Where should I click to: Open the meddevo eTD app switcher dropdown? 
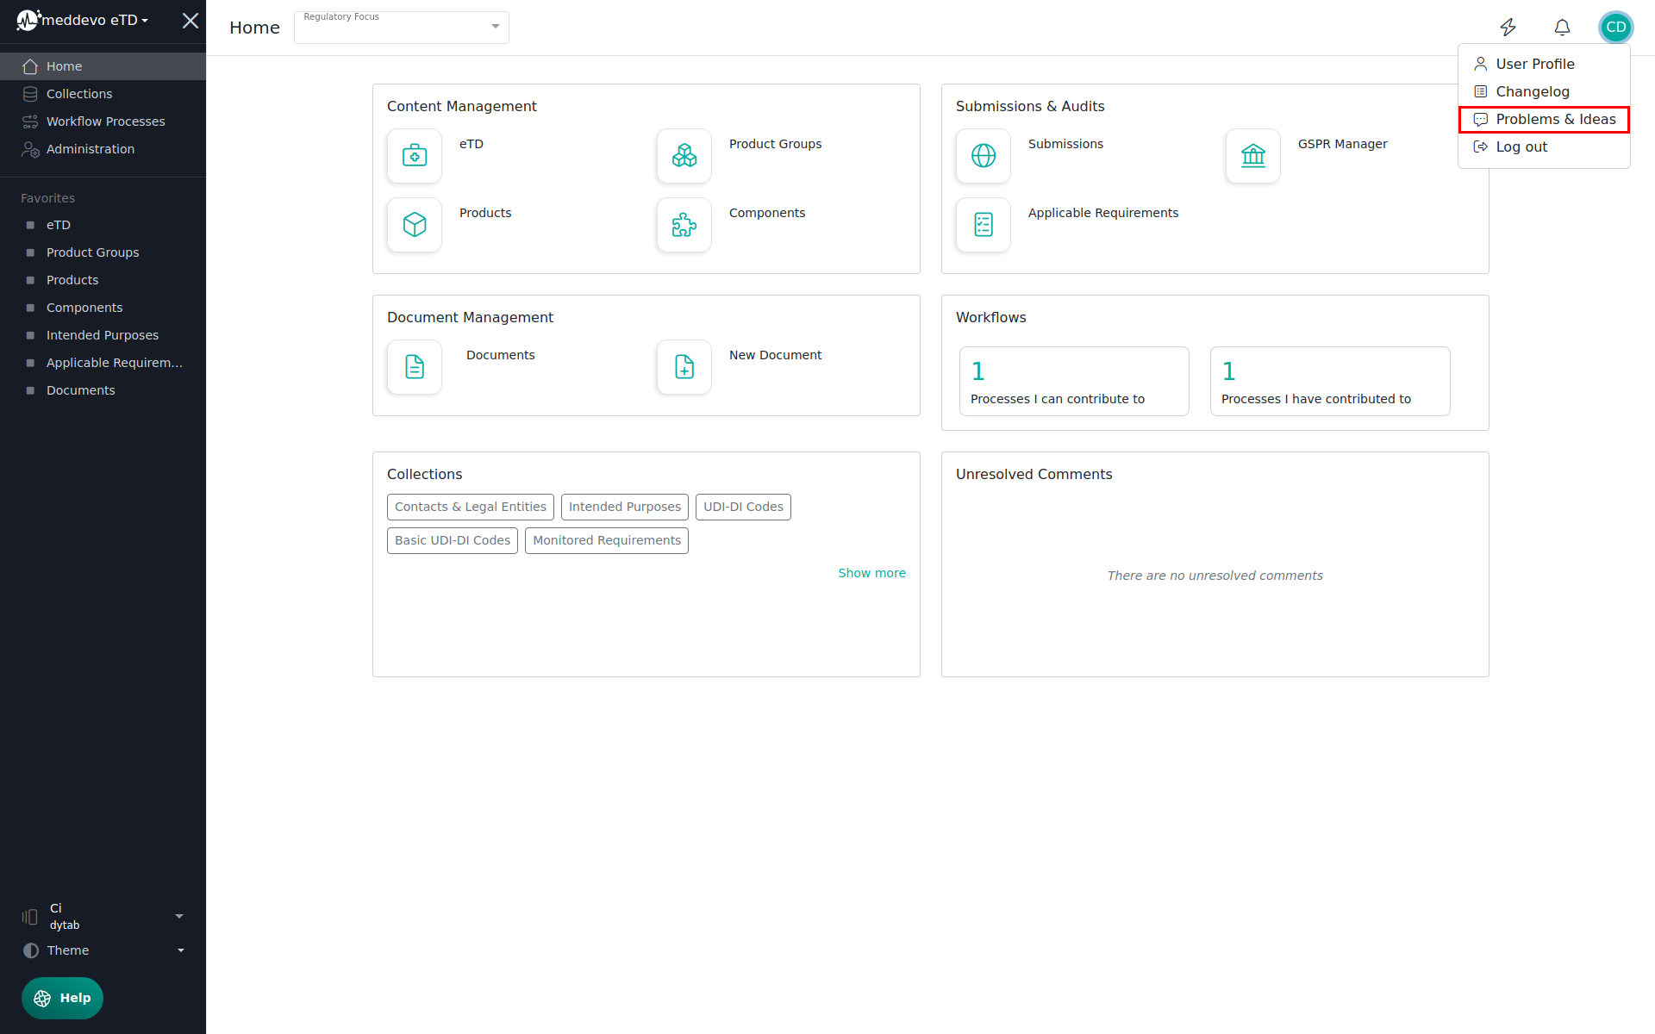point(93,20)
